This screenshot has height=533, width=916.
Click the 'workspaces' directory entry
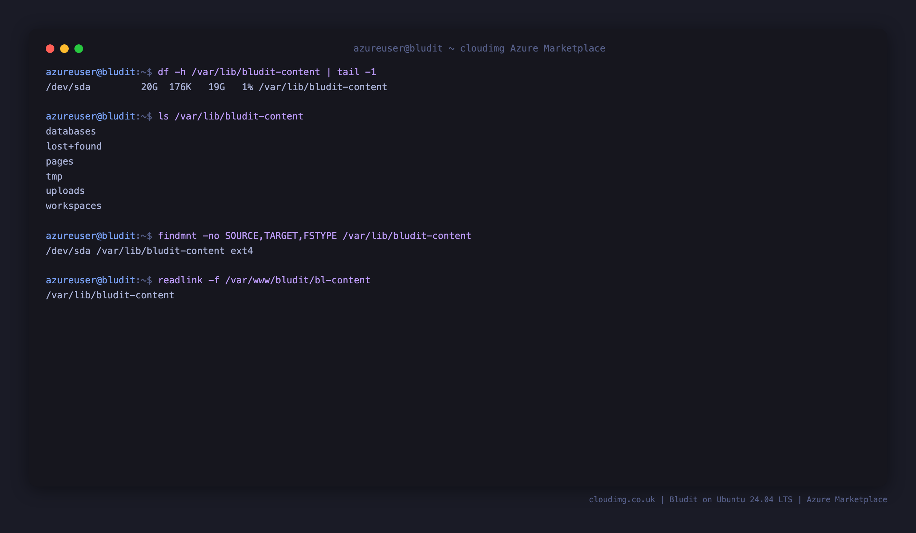[x=74, y=206]
